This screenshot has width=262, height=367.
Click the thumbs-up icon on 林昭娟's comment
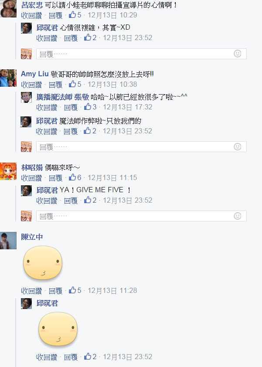click(x=72, y=177)
